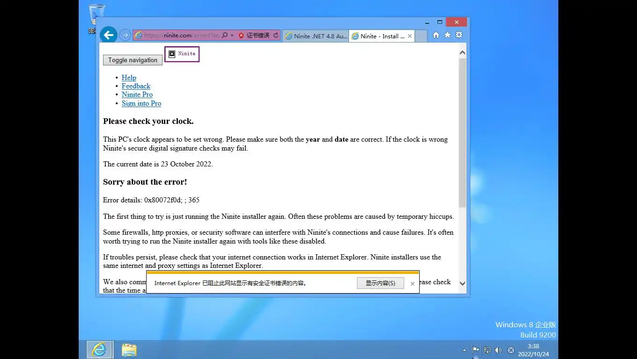Open Action Center flag icon

[x=475, y=350]
